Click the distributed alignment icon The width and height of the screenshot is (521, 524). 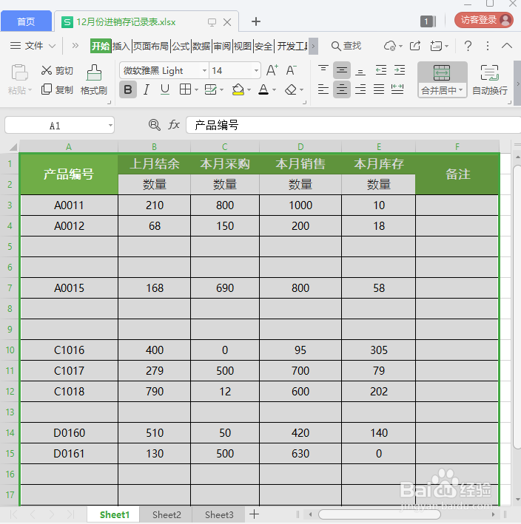click(397, 89)
